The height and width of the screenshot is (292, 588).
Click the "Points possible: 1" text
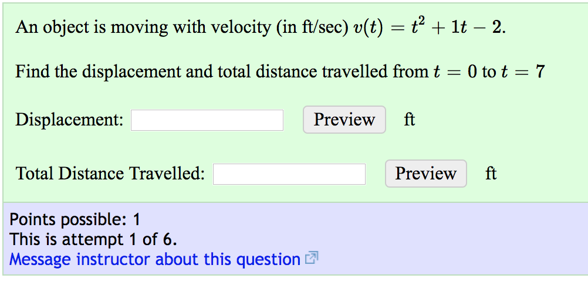pos(75,220)
